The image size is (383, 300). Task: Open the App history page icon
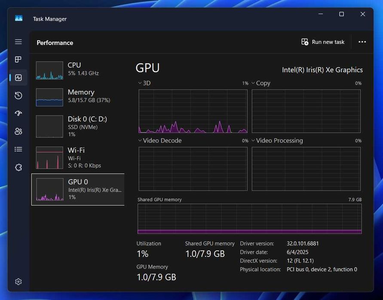click(18, 96)
